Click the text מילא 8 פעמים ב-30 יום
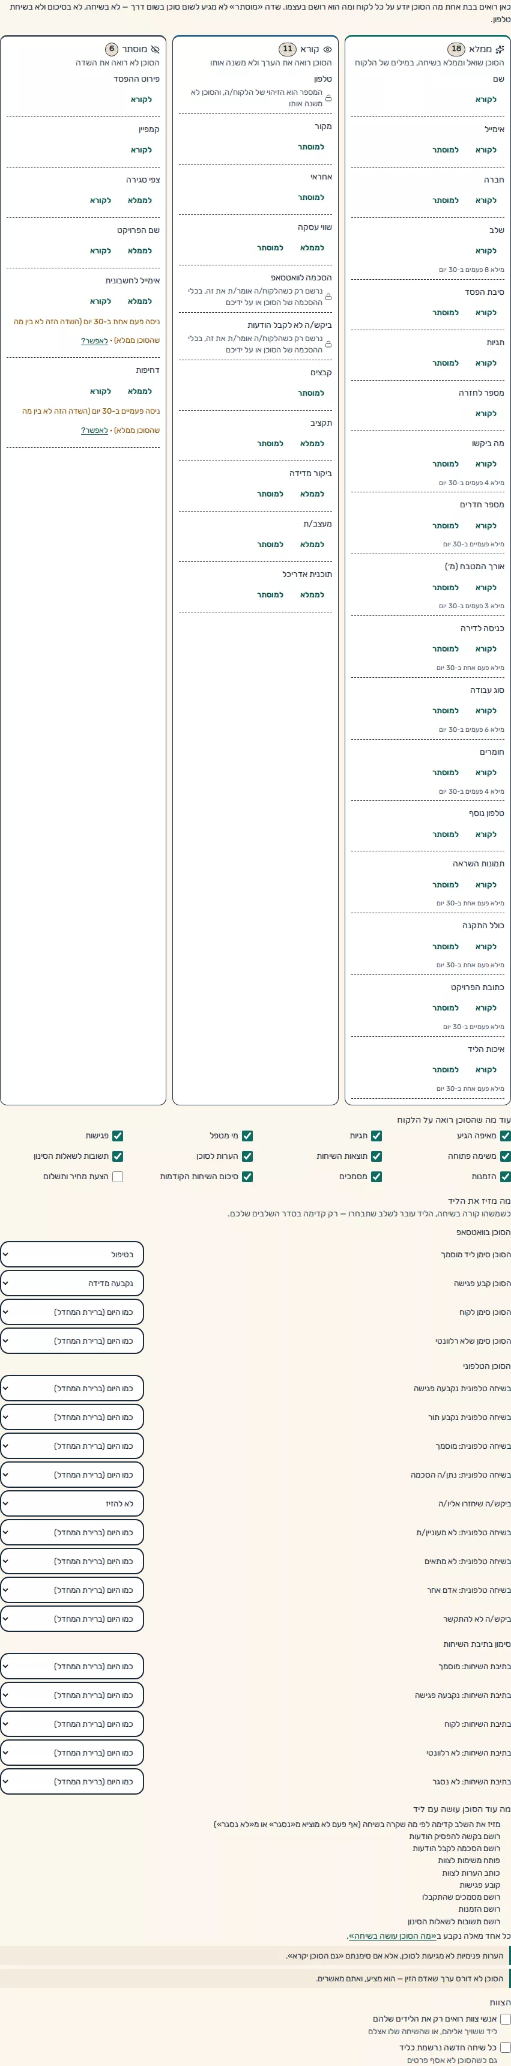511x2066 pixels. pos(473,270)
